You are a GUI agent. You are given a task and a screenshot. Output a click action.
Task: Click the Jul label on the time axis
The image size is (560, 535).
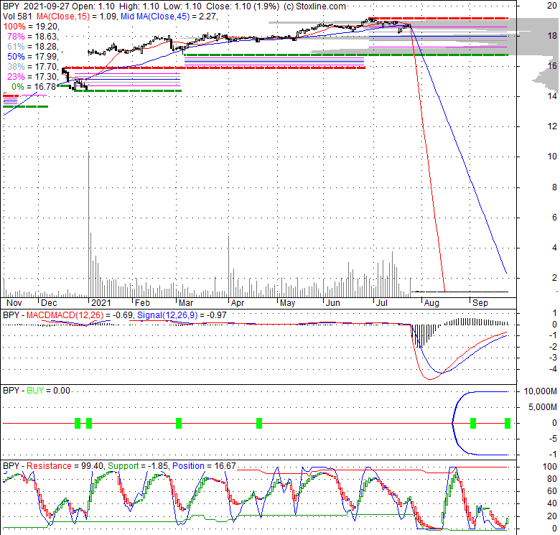(382, 303)
